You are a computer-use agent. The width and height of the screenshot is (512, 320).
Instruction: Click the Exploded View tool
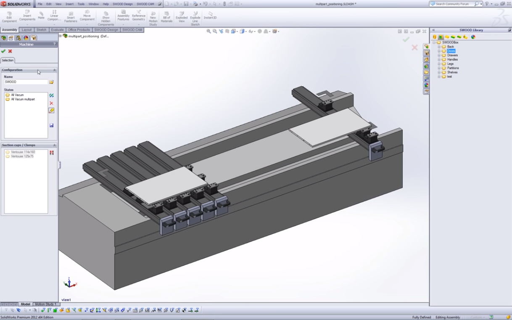point(182,17)
